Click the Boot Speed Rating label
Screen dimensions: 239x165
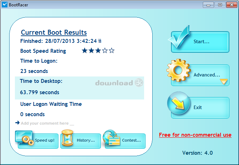[x=43, y=51]
